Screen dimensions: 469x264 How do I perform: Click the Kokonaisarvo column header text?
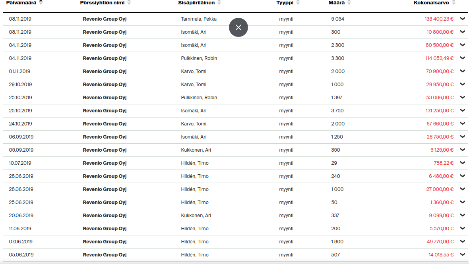[431, 3]
